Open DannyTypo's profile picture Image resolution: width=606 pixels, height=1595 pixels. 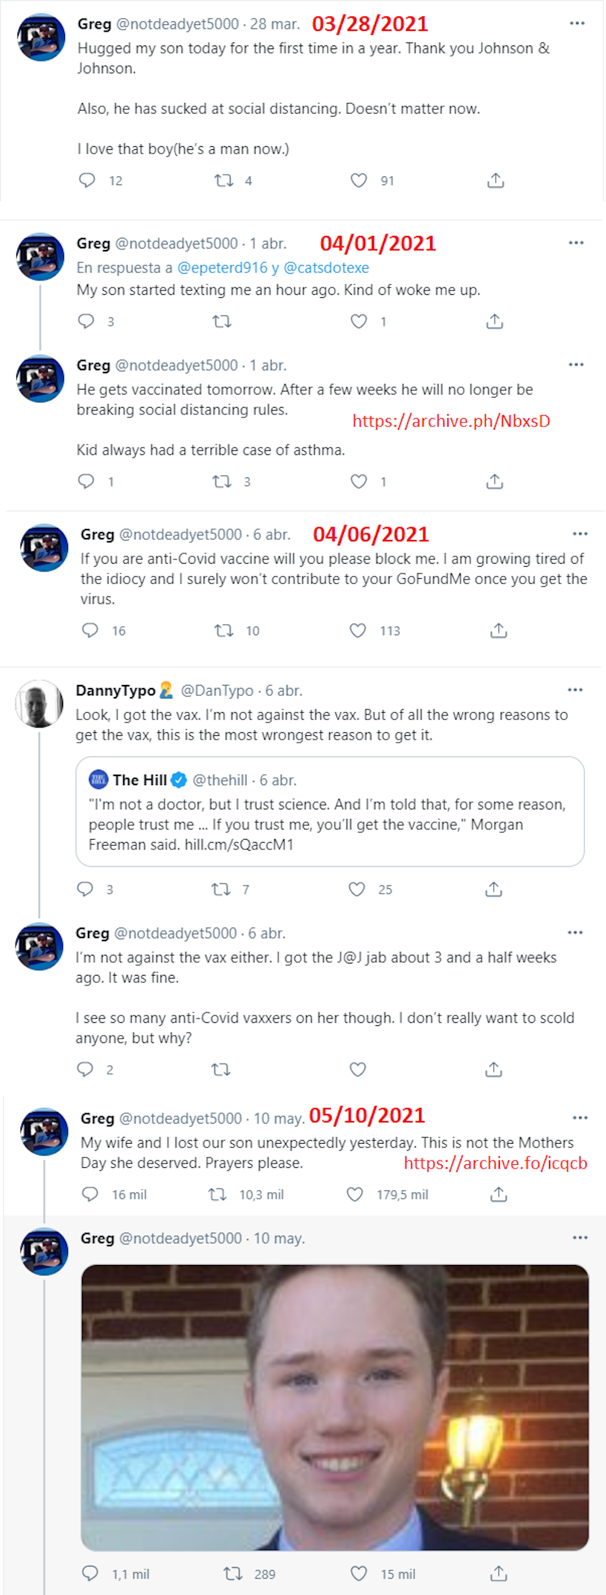pyautogui.click(x=39, y=703)
